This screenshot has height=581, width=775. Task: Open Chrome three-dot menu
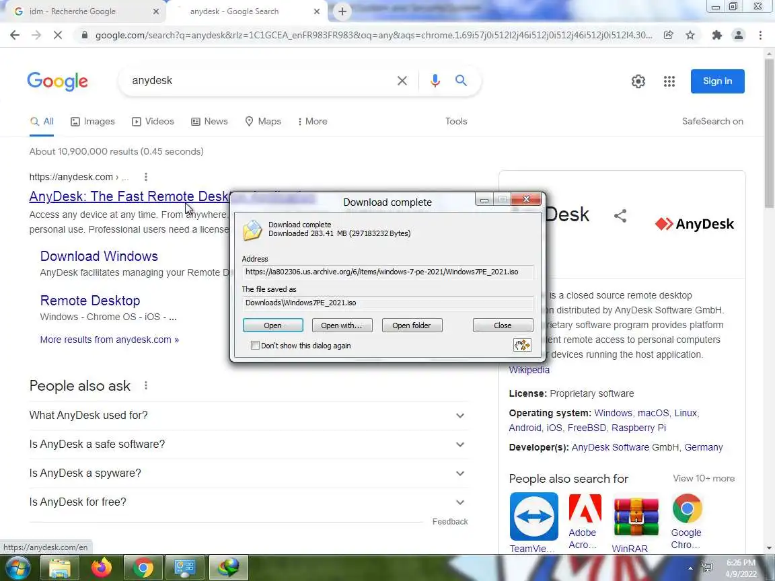pyautogui.click(x=760, y=35)
